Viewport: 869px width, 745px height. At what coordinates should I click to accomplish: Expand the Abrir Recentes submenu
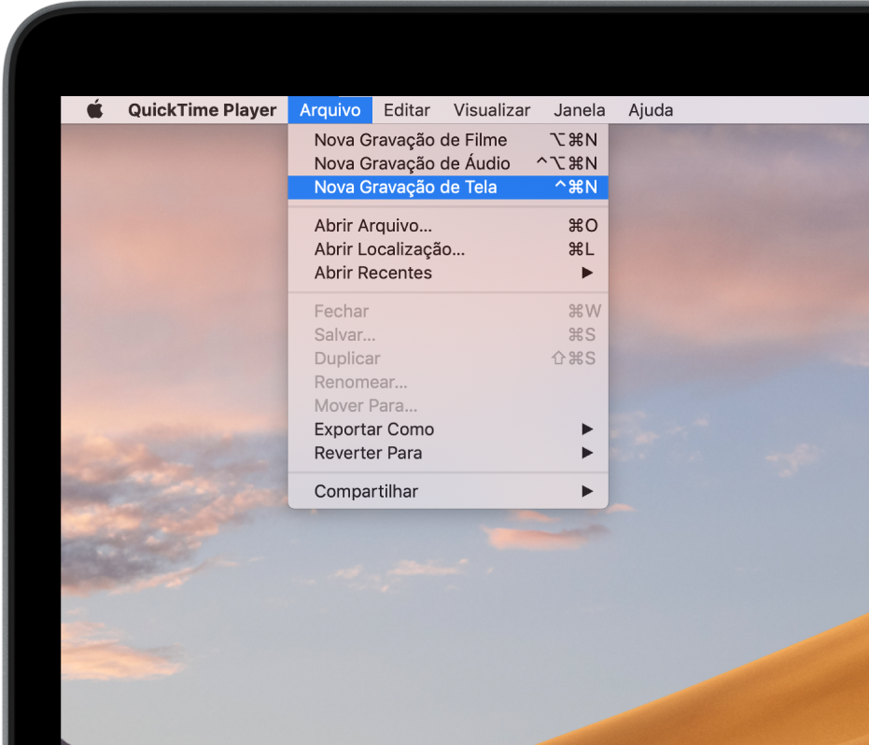click(448, 273)
